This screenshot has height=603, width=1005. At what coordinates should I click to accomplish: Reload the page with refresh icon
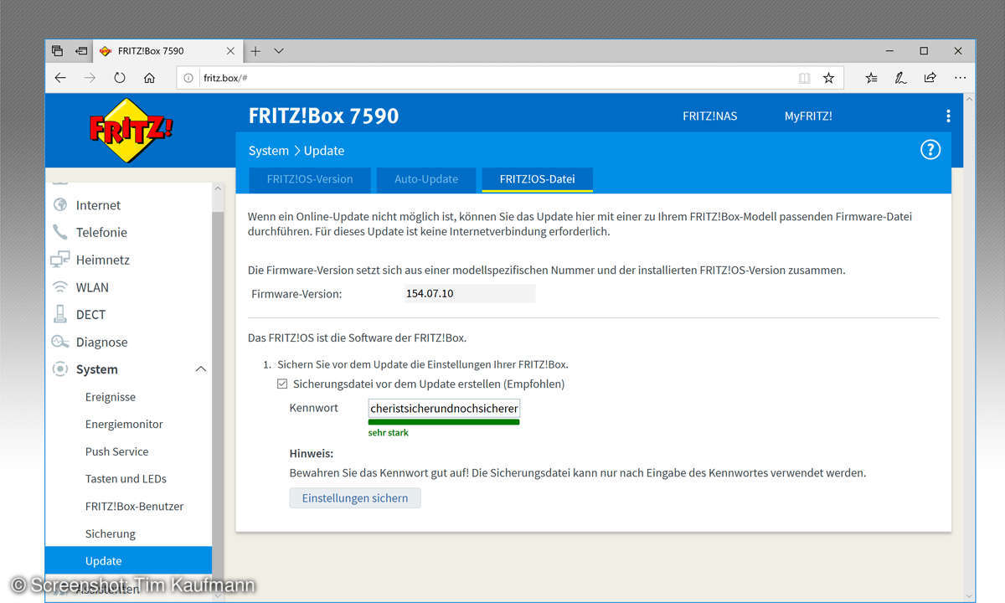[120, 78]
